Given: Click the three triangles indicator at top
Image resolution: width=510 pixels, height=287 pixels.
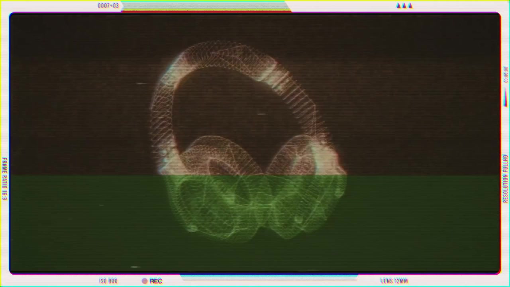Looking at the screenshot, I should pyautogui.click(x=404, y=6).
